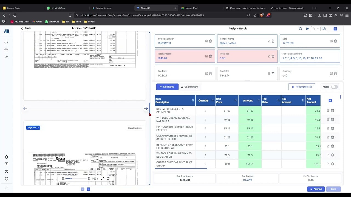Screen dimensions: 351x197
Task: Edit the HP HOOD BUTTERMILK line item
Action: [x=328, y=128]
